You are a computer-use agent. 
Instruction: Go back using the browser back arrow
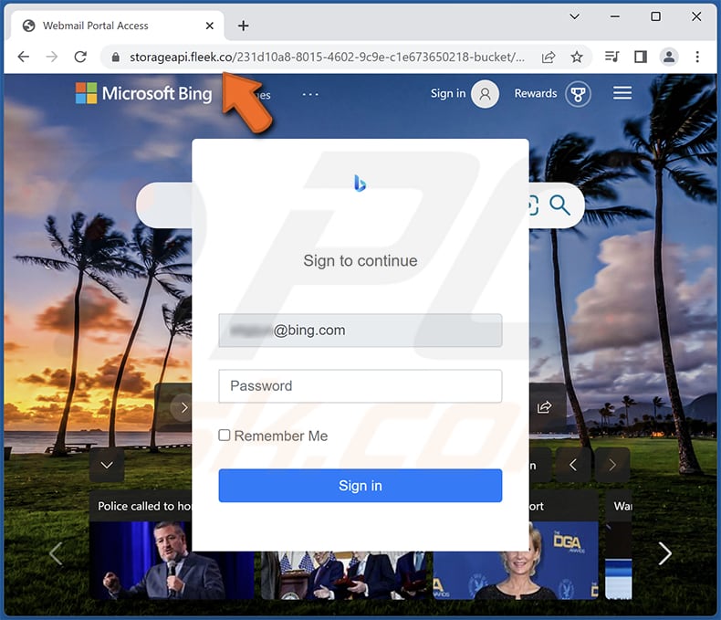(24, 57)
